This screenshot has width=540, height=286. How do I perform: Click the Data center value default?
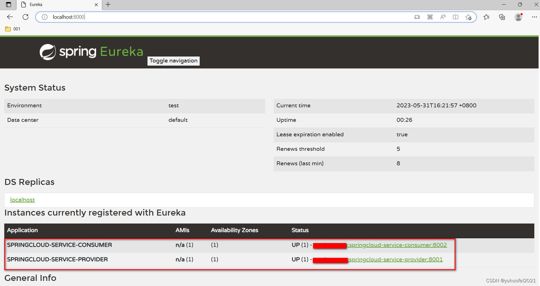coord(178,120)
